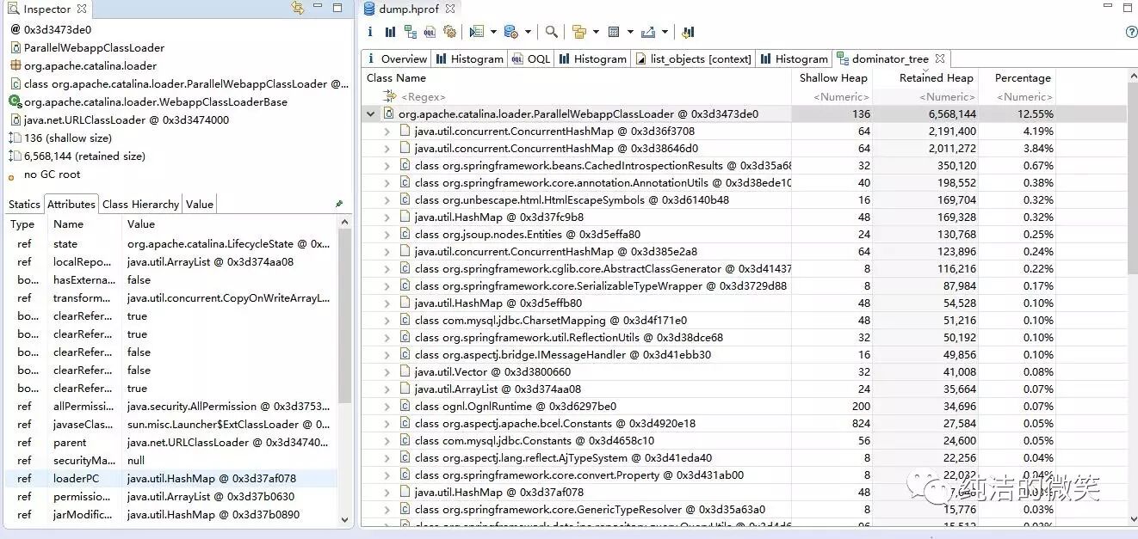Screen dimensions: 1138x539
Task: Open Run Expert System Test dropdown arrow
Action: pos(493,33)
